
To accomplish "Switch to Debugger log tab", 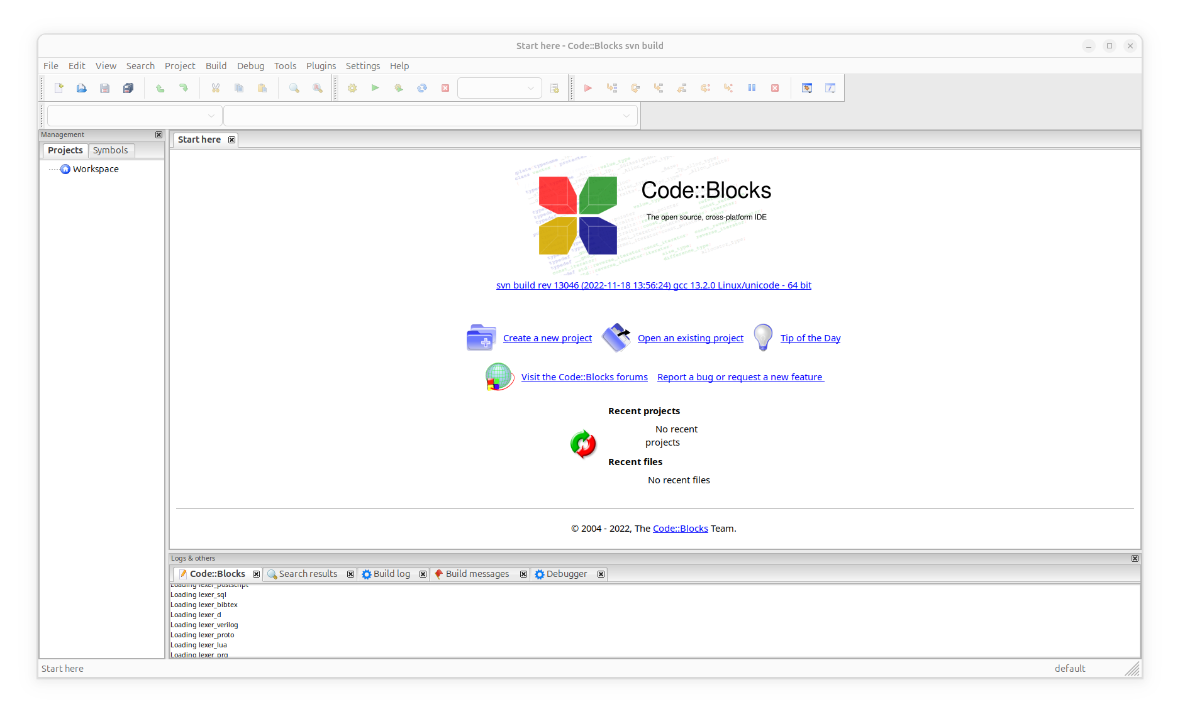I will tap(567, 574).
